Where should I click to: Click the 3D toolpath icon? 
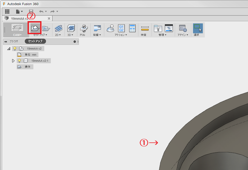point(71,28)
